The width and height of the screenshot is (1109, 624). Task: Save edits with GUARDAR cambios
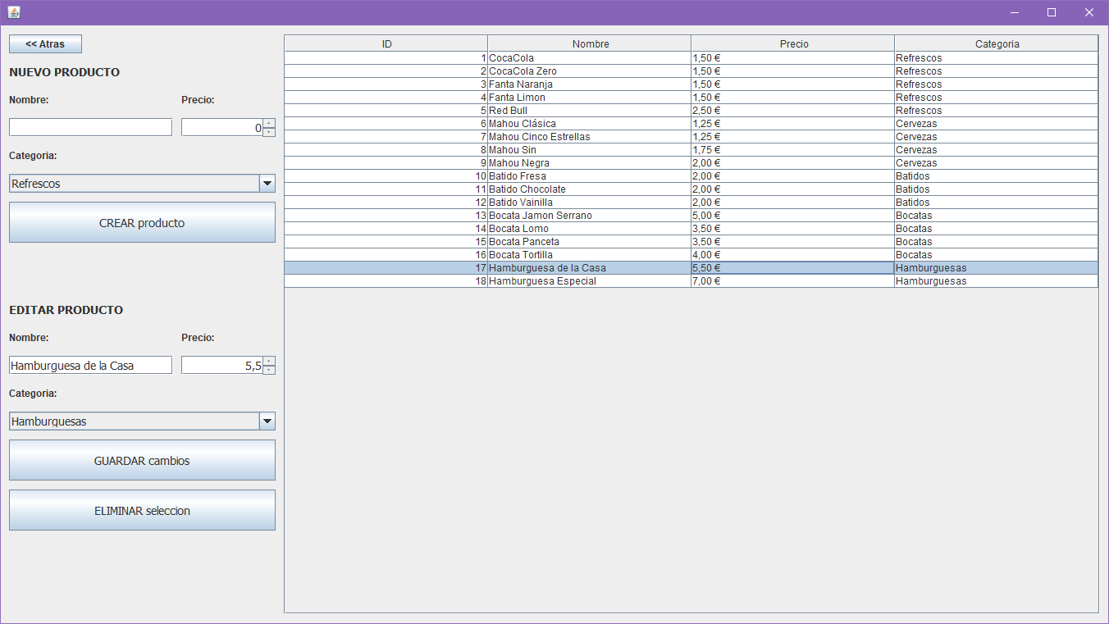(142, 460)
